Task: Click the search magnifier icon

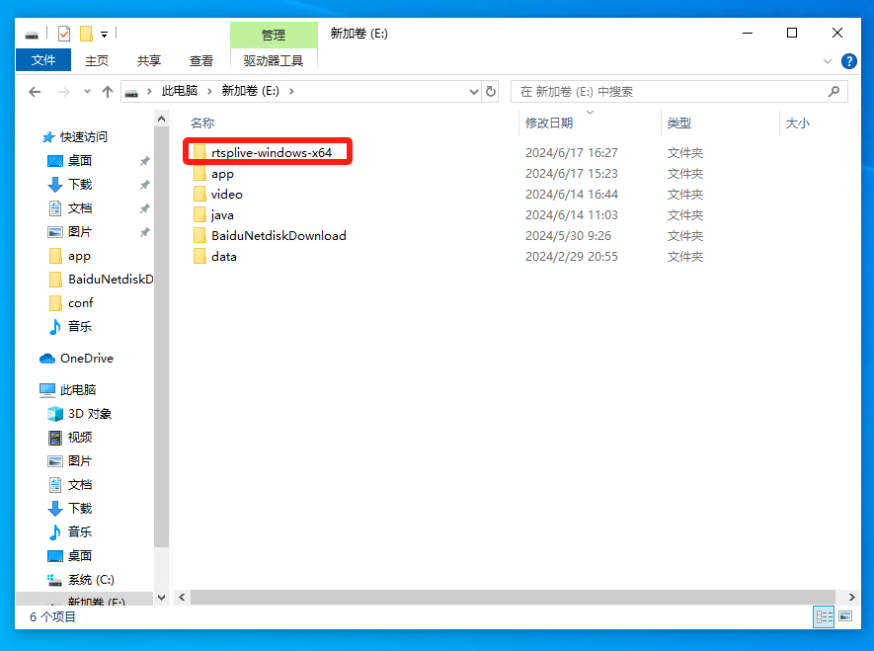Action: (834, 92)
